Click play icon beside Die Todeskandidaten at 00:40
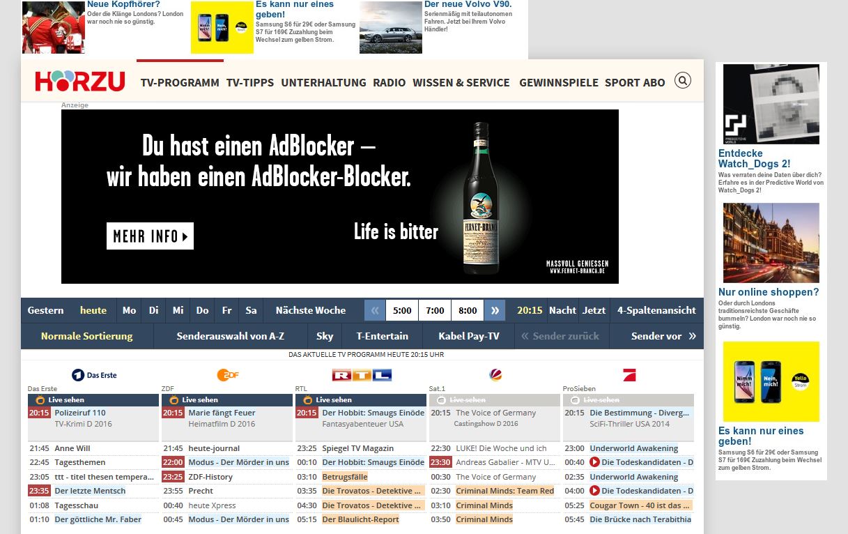This screenshot has height=534, width=848. pos(594,462)
